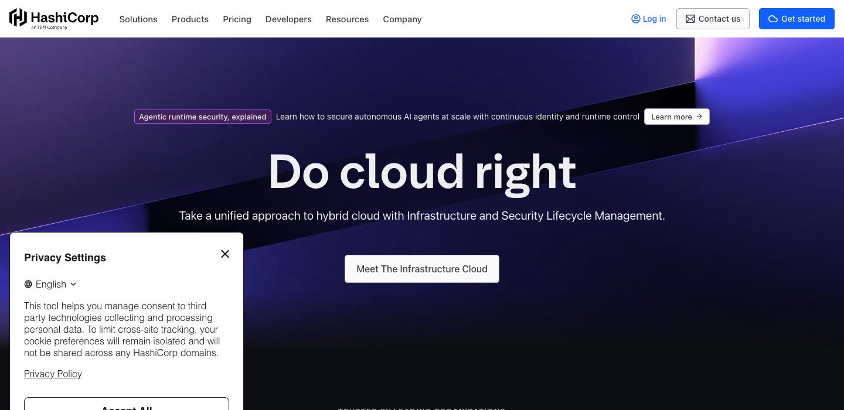Screen dimensions: 844x410
Task: Click the hybrid cloud subtitle text
Action: pyautogui.click(x=422, y=216)
